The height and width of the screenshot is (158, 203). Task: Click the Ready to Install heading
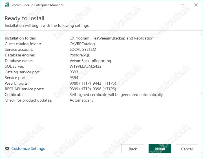25,18
